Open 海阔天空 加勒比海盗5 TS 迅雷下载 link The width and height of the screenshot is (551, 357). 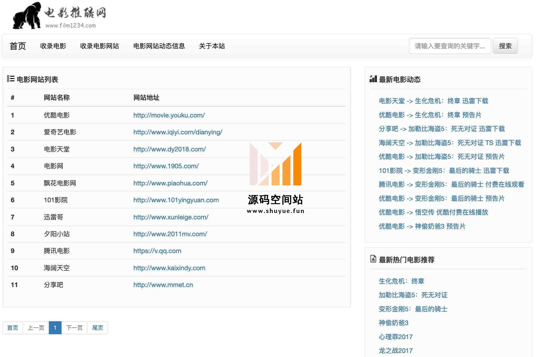(450, 143)
